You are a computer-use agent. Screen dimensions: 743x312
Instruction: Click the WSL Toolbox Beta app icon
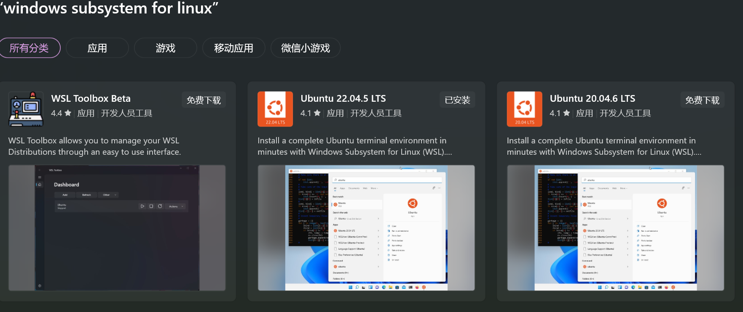(26, 109)
